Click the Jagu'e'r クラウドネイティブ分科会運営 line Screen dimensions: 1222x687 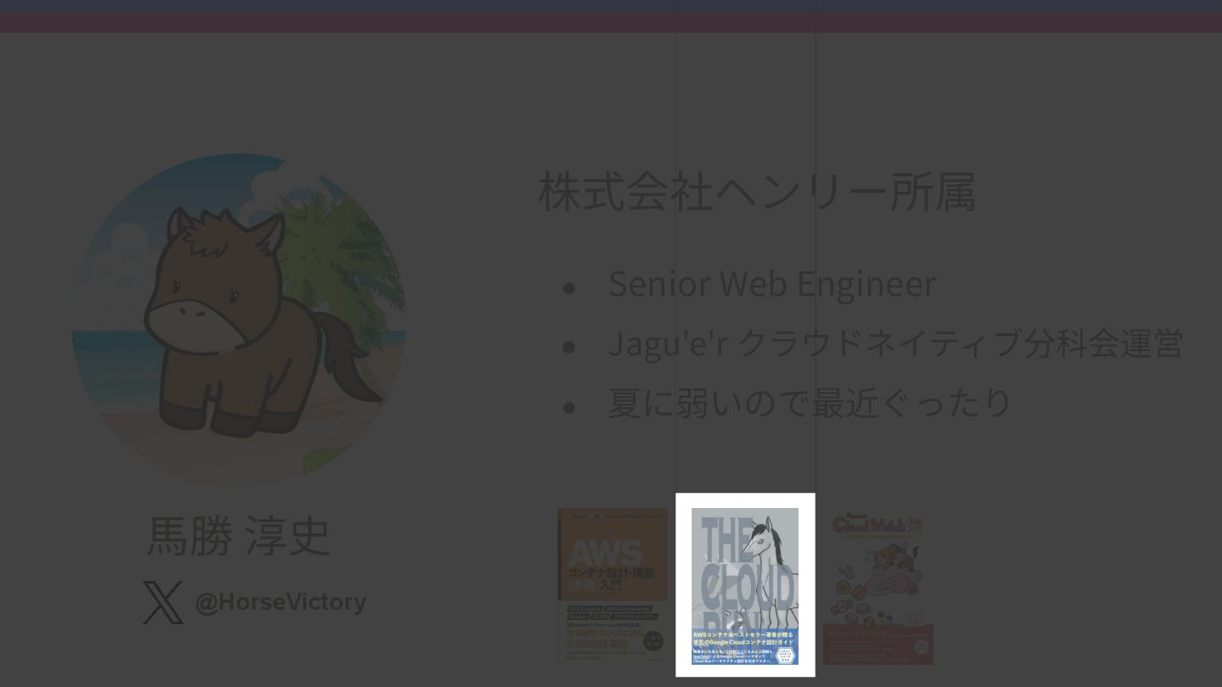(895, 343)
